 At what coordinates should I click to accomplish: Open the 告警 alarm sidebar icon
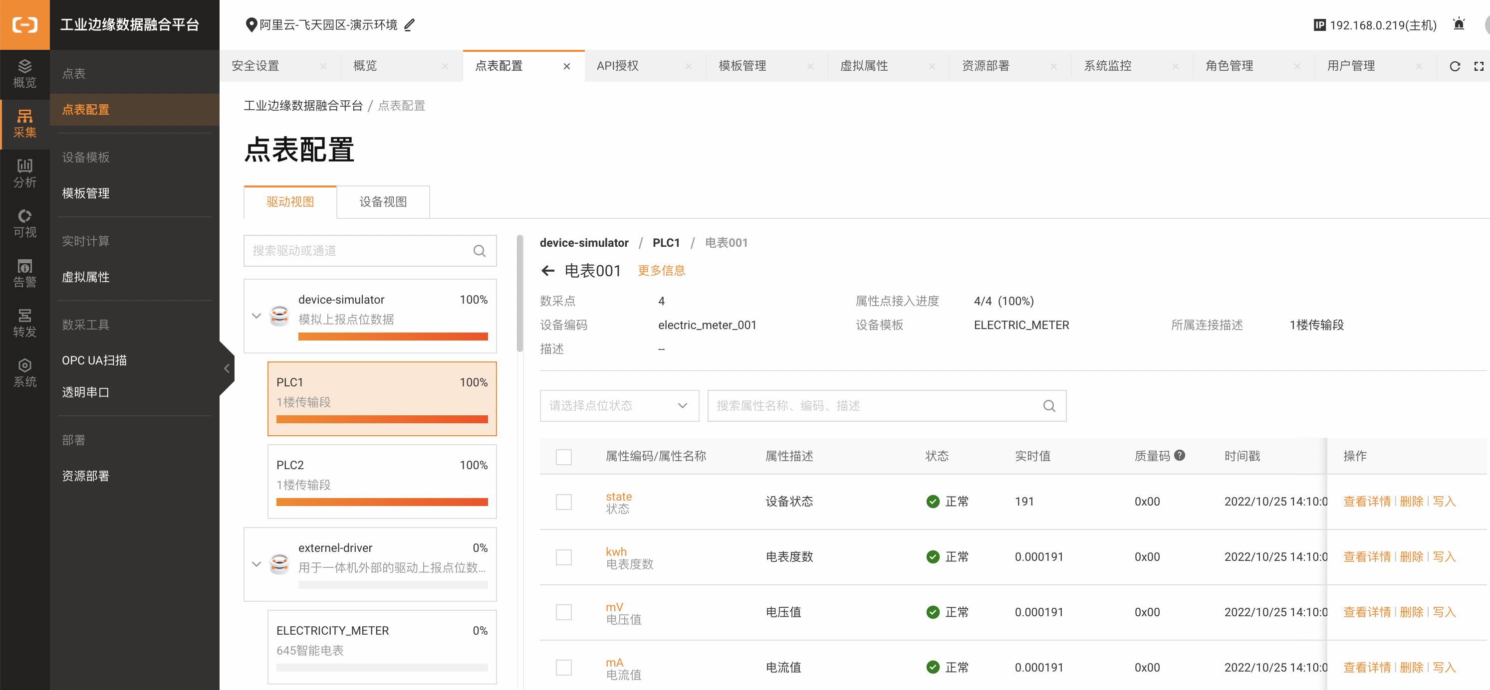click(25, 273)
